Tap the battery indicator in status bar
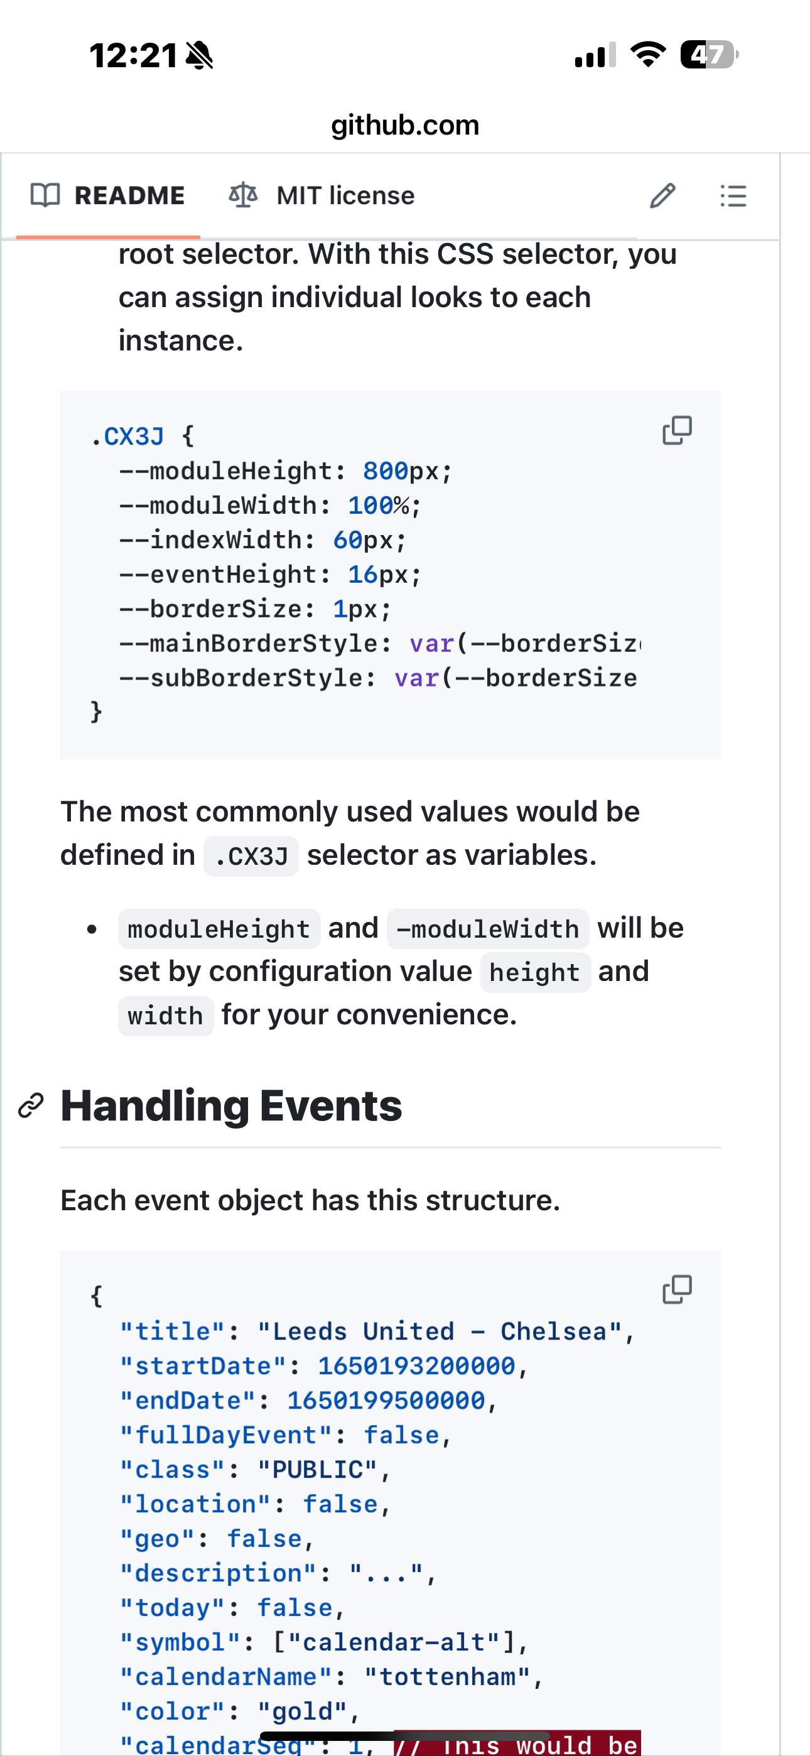The image size is (810, 1756). [708, 55]
